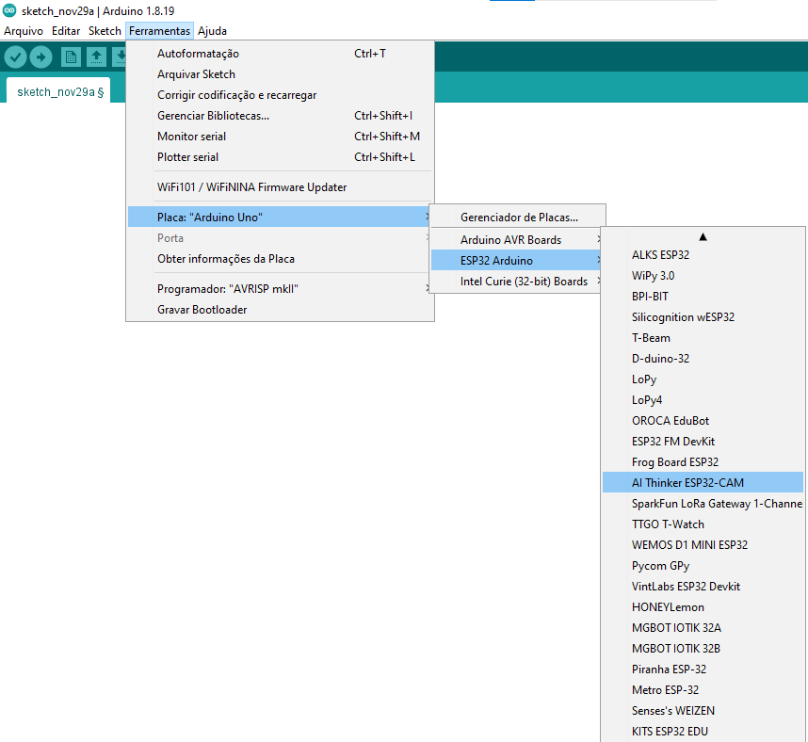
Task: Select Piranha ESP-32 board
Action: (x=703, y=669)
